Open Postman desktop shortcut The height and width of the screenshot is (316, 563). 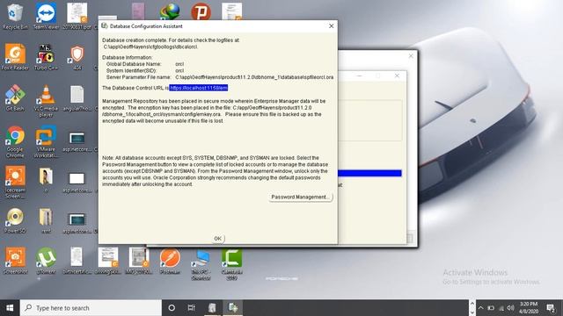tap(170, 261)
